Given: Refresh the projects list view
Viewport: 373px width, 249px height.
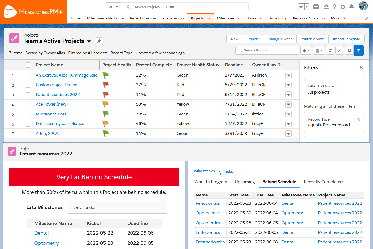Looking at the screenshot, I should (330, 50).
